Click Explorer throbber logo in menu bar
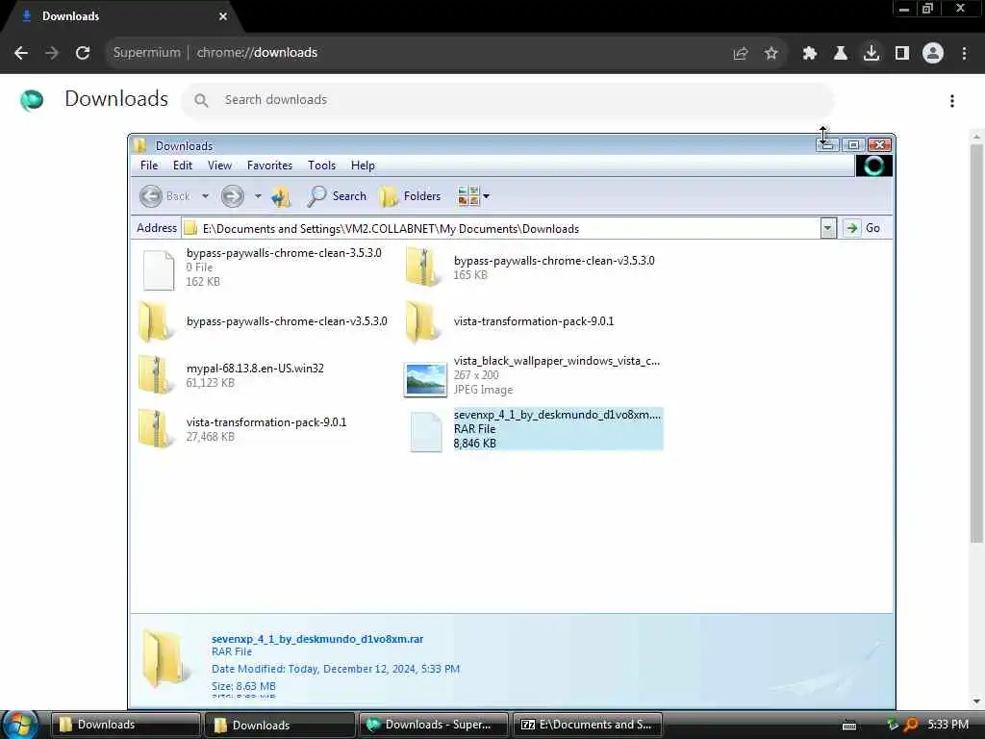This screenshot has height=739, width=985. tap(873, 166)
